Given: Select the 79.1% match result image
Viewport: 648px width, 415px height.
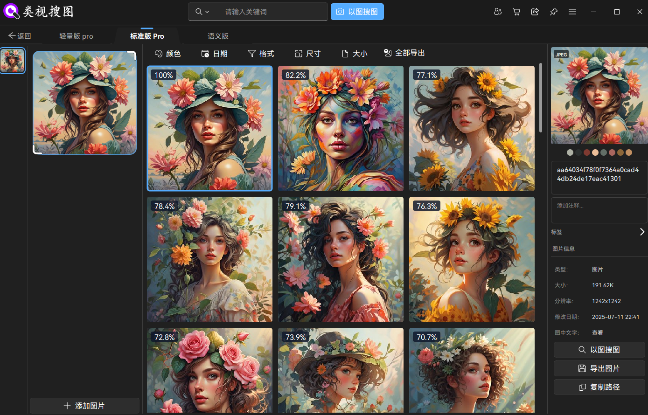Looking at the screenshot, I should tap(341, 259).
